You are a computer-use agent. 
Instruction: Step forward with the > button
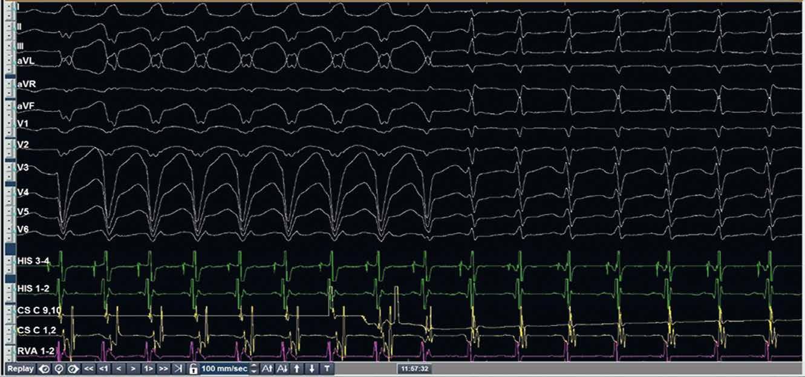(134, 369)
